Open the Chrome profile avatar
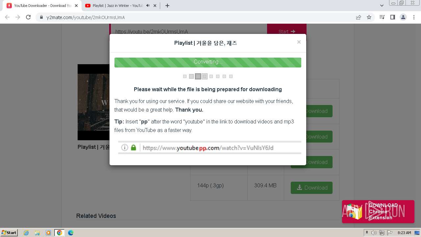The height and width of the screenshot is (237, 421). (403, 17)
